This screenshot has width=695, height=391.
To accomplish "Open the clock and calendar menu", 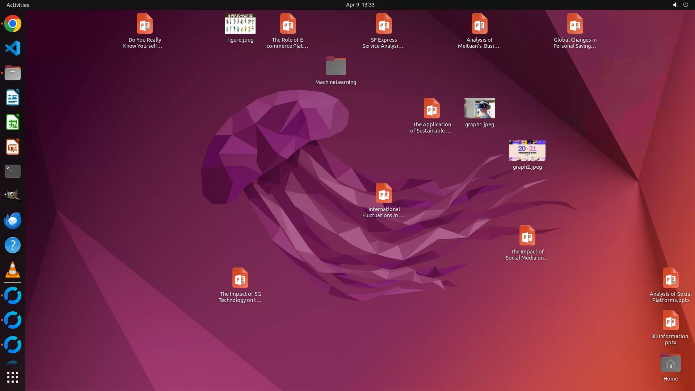I will pos(360,5).
